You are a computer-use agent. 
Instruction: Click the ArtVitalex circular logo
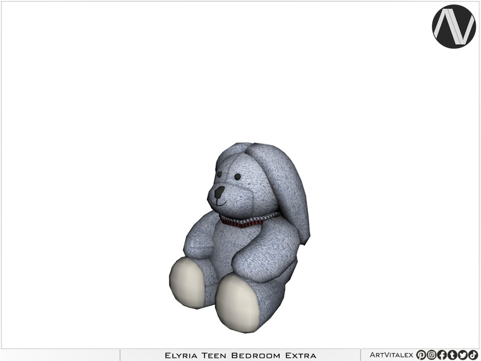coord(454,26)
